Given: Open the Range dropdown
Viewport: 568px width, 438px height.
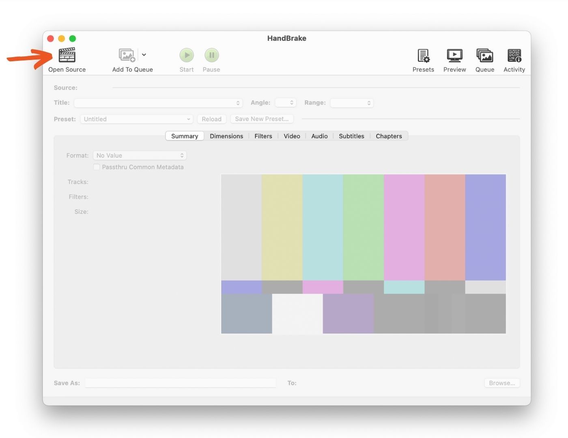Looking at the screenshot, I should tap(352, 103).
